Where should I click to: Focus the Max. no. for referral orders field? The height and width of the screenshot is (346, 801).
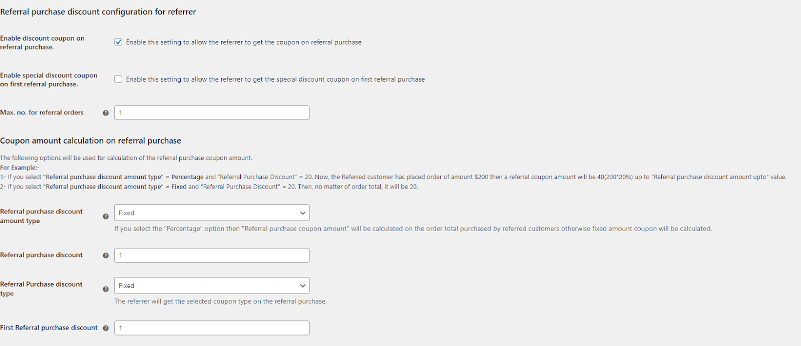(x=212, y=113)
